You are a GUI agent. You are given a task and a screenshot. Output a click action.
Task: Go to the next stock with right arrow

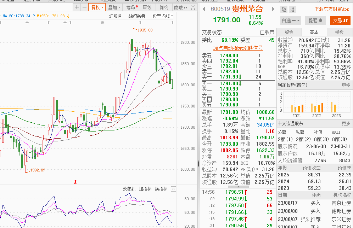point(273,9)
